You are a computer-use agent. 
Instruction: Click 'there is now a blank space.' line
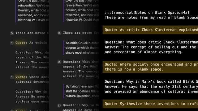pos(134,69)
